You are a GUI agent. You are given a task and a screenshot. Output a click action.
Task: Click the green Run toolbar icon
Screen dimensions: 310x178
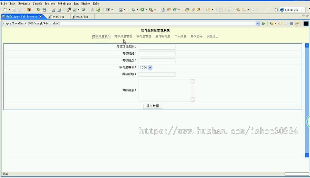142,10
